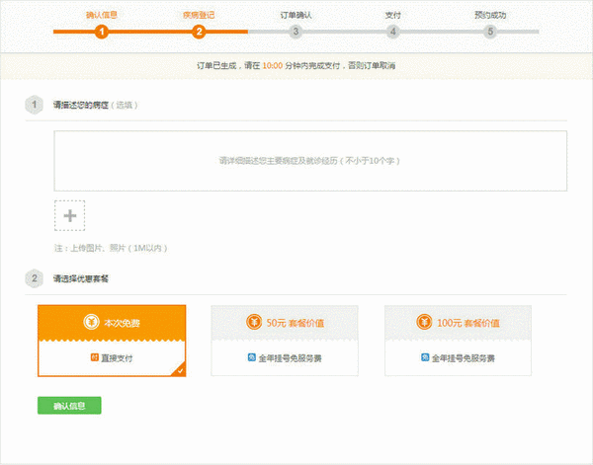Click the orange icon beside 直接支付

(95, 357)
